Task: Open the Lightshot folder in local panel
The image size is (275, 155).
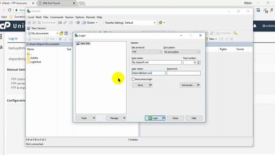Action: (x=34, y=62)
